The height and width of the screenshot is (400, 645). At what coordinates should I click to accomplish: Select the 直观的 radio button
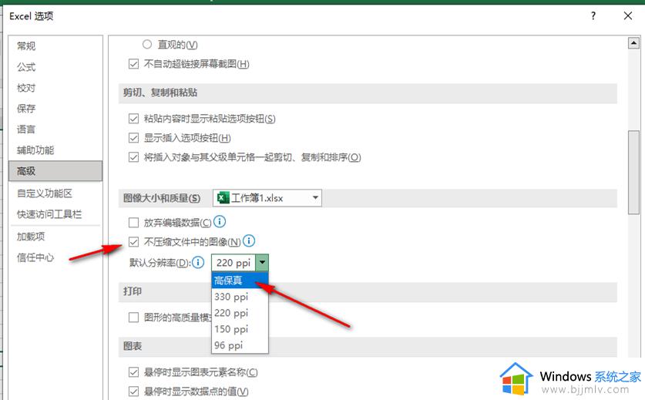(x=147, y=44)
